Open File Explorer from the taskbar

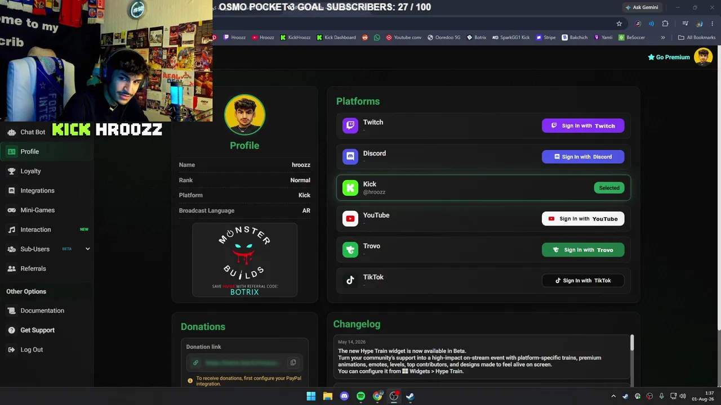tap(327, 396)
